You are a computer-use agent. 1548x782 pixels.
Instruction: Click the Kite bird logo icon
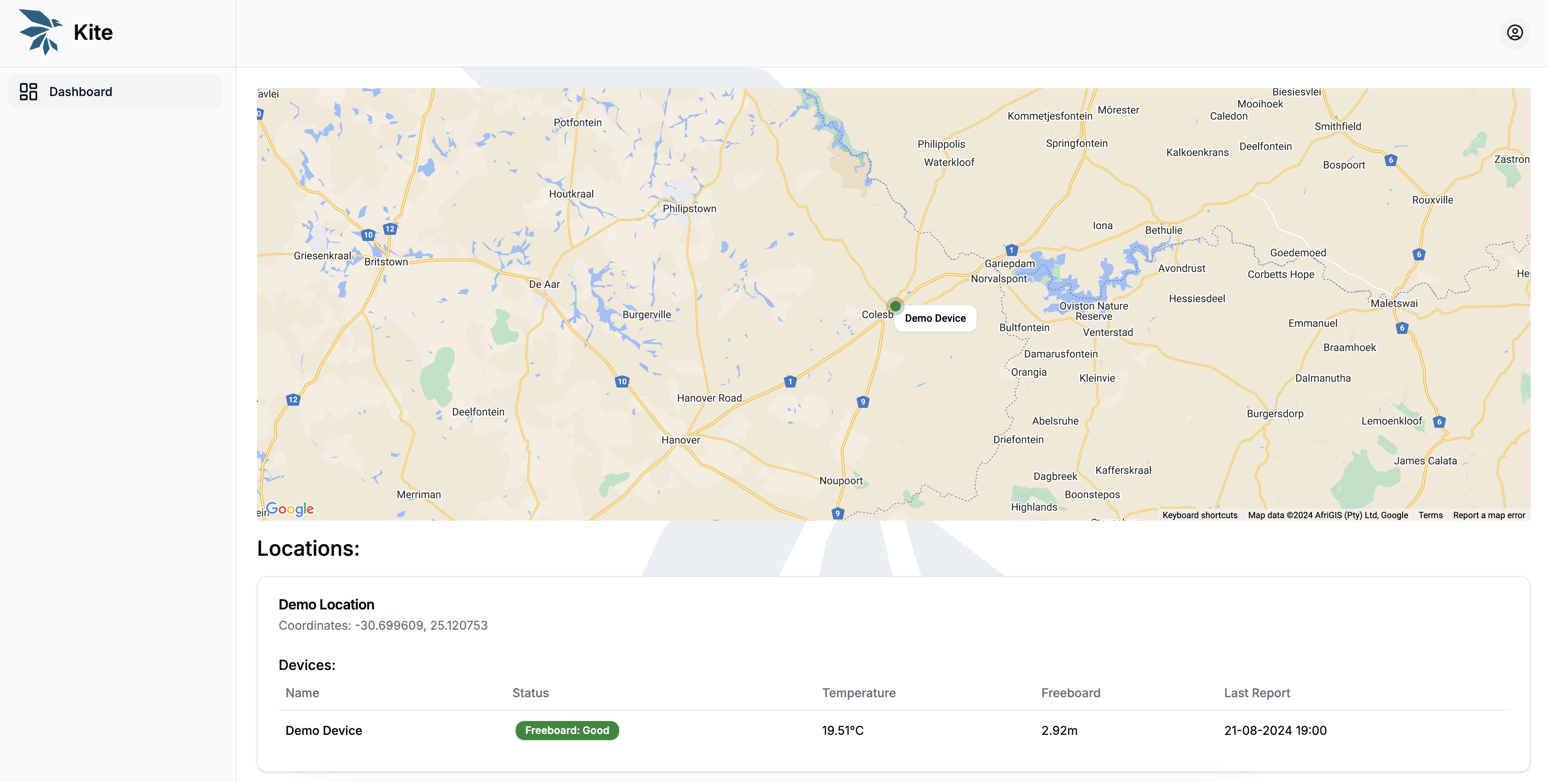tap(40, 32)
